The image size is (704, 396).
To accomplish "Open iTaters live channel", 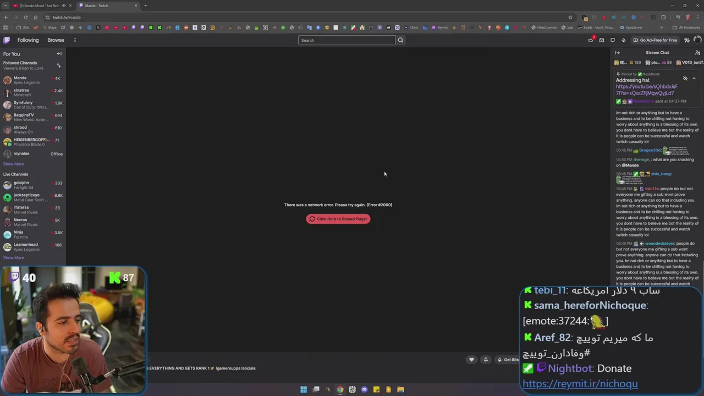I will (x=33, y=210).
